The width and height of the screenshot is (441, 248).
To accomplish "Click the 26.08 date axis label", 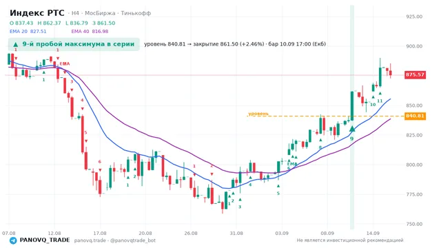I will (191, 233).
